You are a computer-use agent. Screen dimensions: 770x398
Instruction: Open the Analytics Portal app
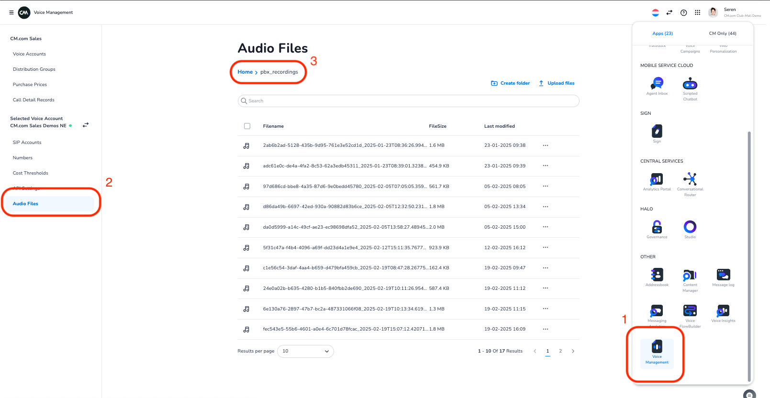pos(657,180)
